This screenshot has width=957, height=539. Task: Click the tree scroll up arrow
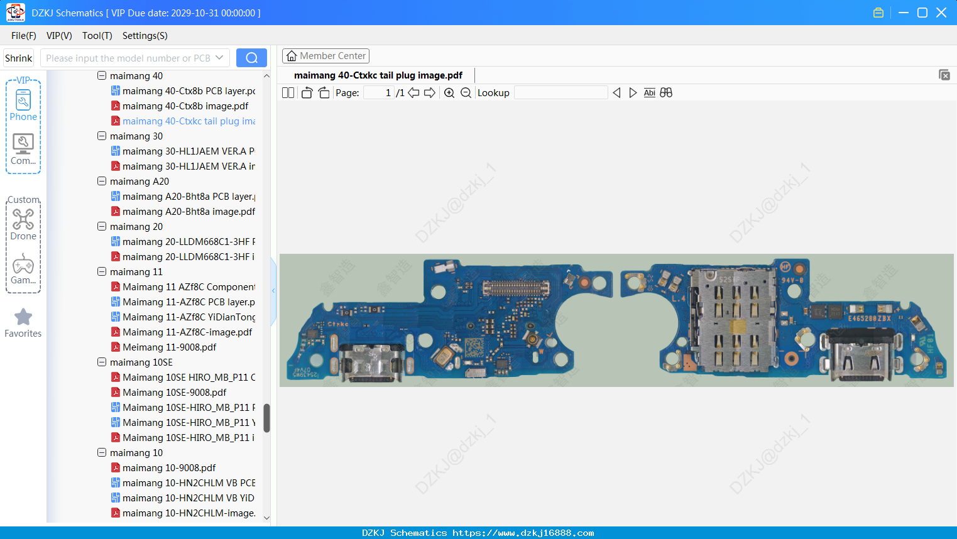pyautogui.click(x=266, y=76)
